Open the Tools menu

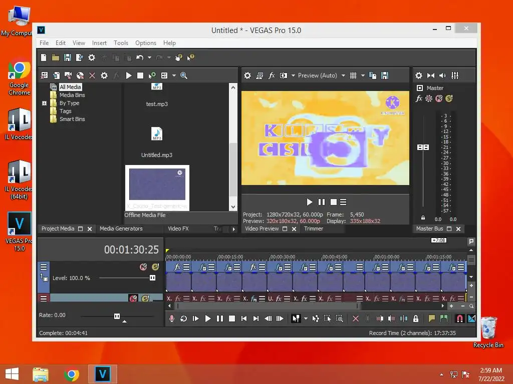121,43
